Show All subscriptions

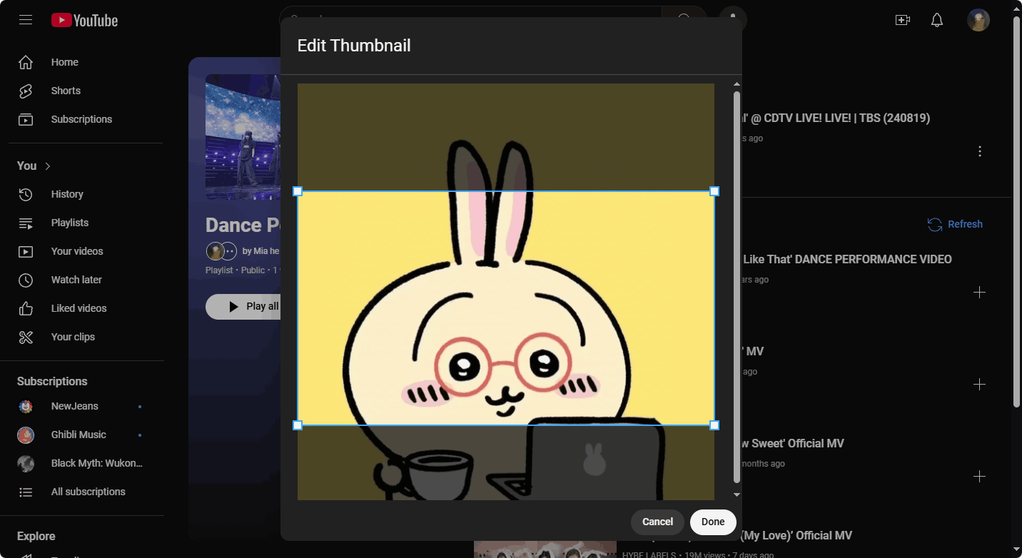tap(86, 492)
